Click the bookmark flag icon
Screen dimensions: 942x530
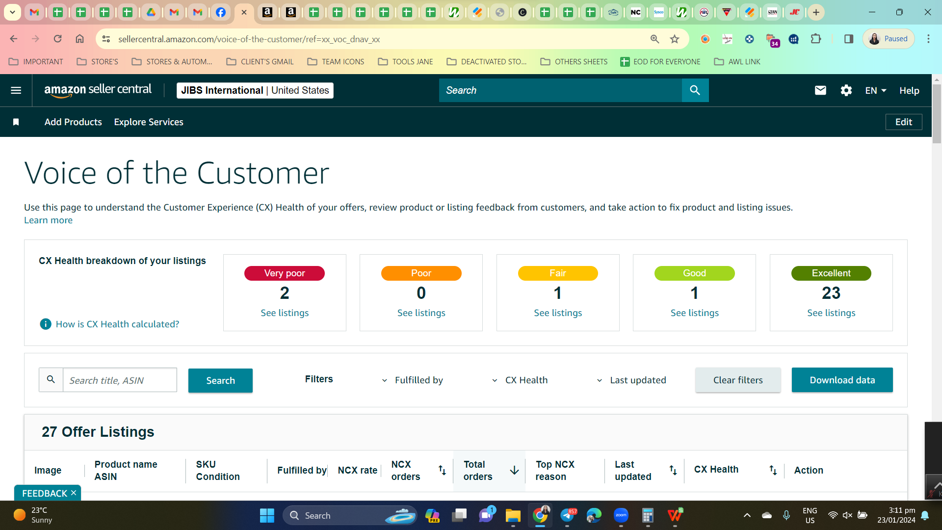tap(16, 122)
